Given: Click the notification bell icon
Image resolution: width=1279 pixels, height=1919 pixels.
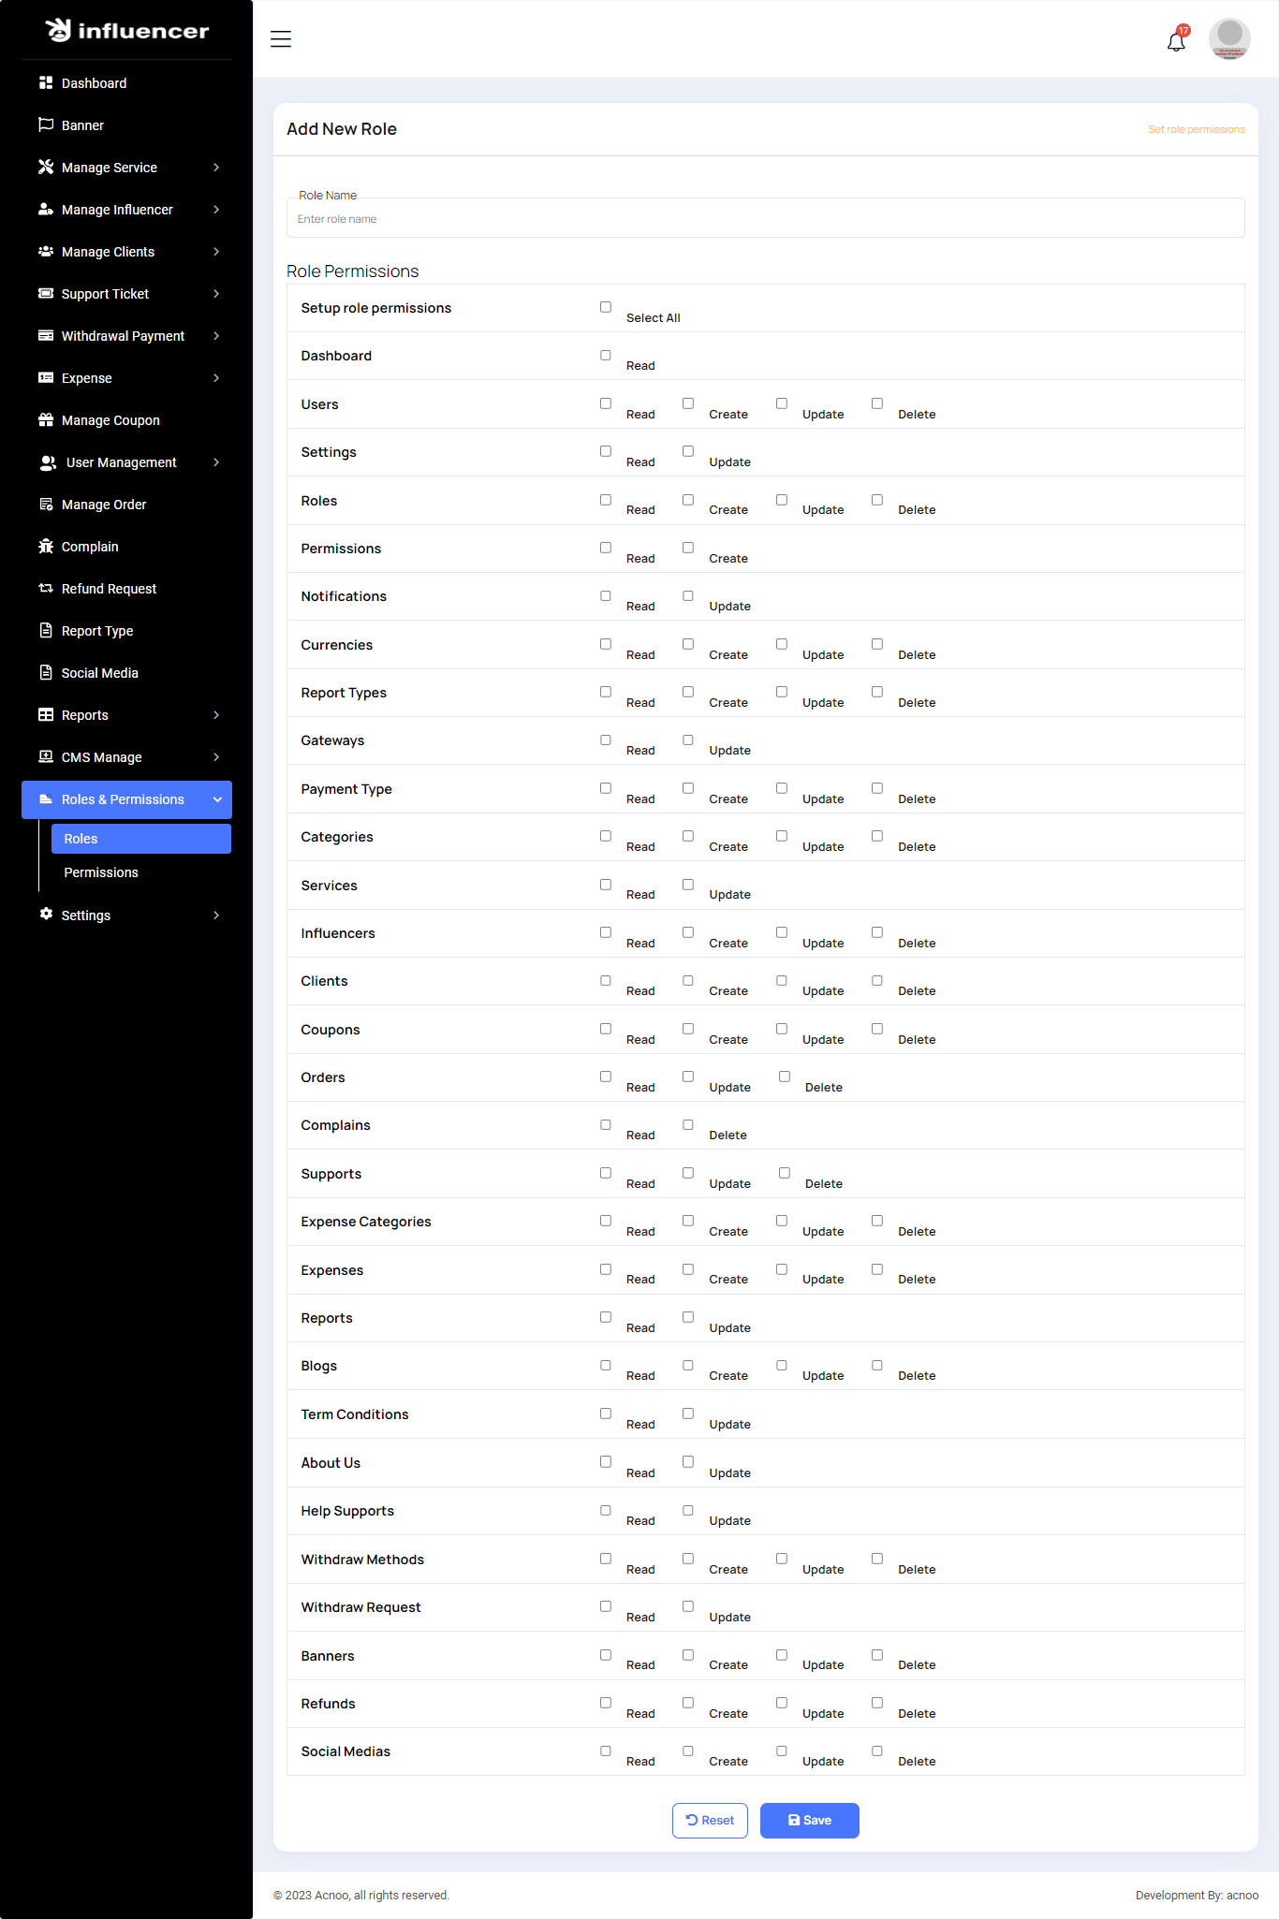Looking at the screenshot, I should coord(1176,41).
